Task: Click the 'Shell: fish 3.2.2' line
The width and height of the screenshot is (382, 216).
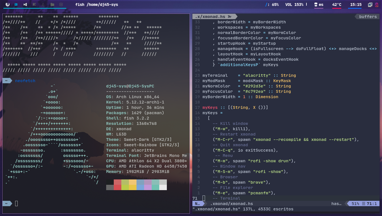Action: (x=128, y=118)
